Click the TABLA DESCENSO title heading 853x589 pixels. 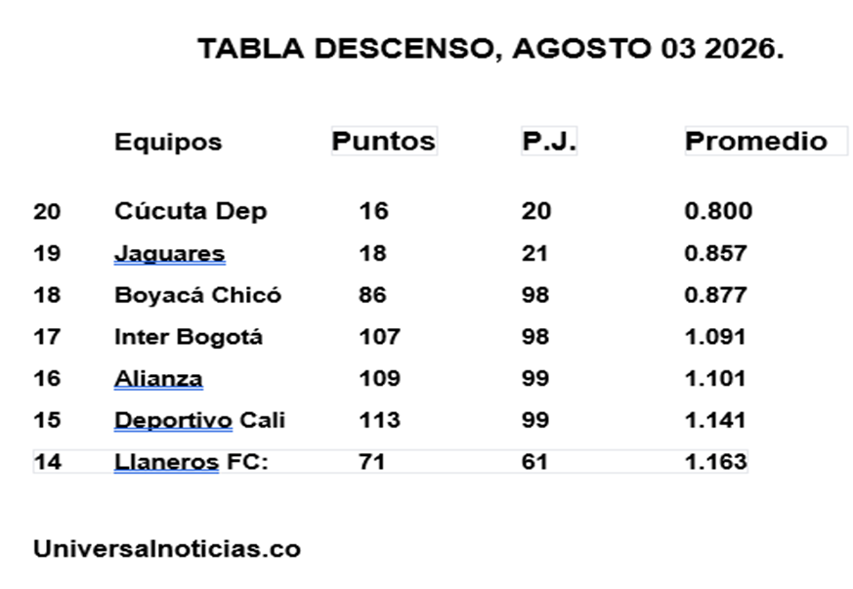click(490, 50)
